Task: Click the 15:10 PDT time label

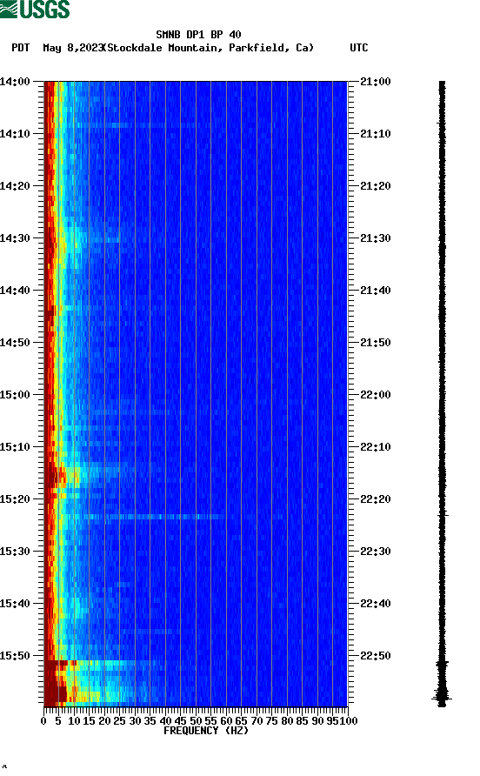Action: (15, 447)
